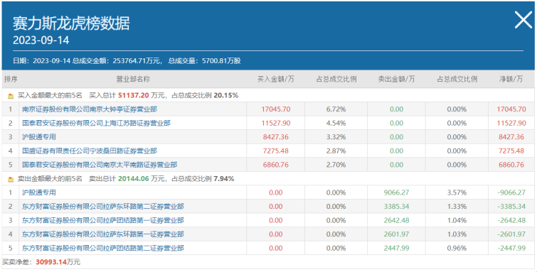Image resolution: width=537 pixels, height=272 pixels.
Task: Open 东方财富证券拉萨团结路第二证券营业部 link
Action: [x=103, y=248]
